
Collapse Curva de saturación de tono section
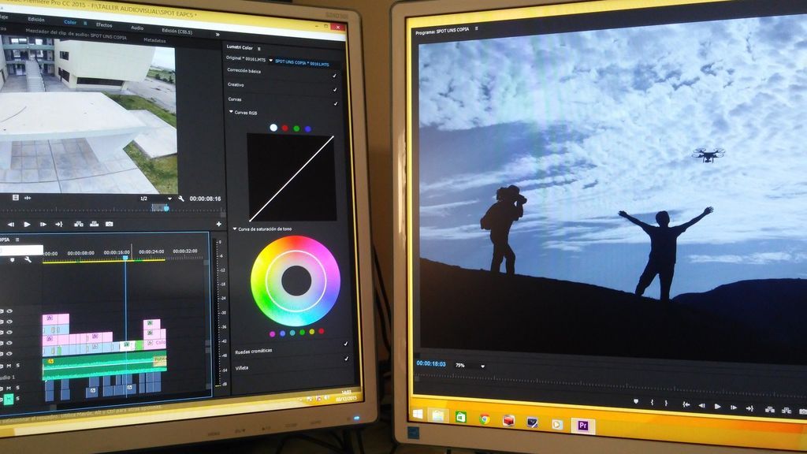(x=235, y=229)
